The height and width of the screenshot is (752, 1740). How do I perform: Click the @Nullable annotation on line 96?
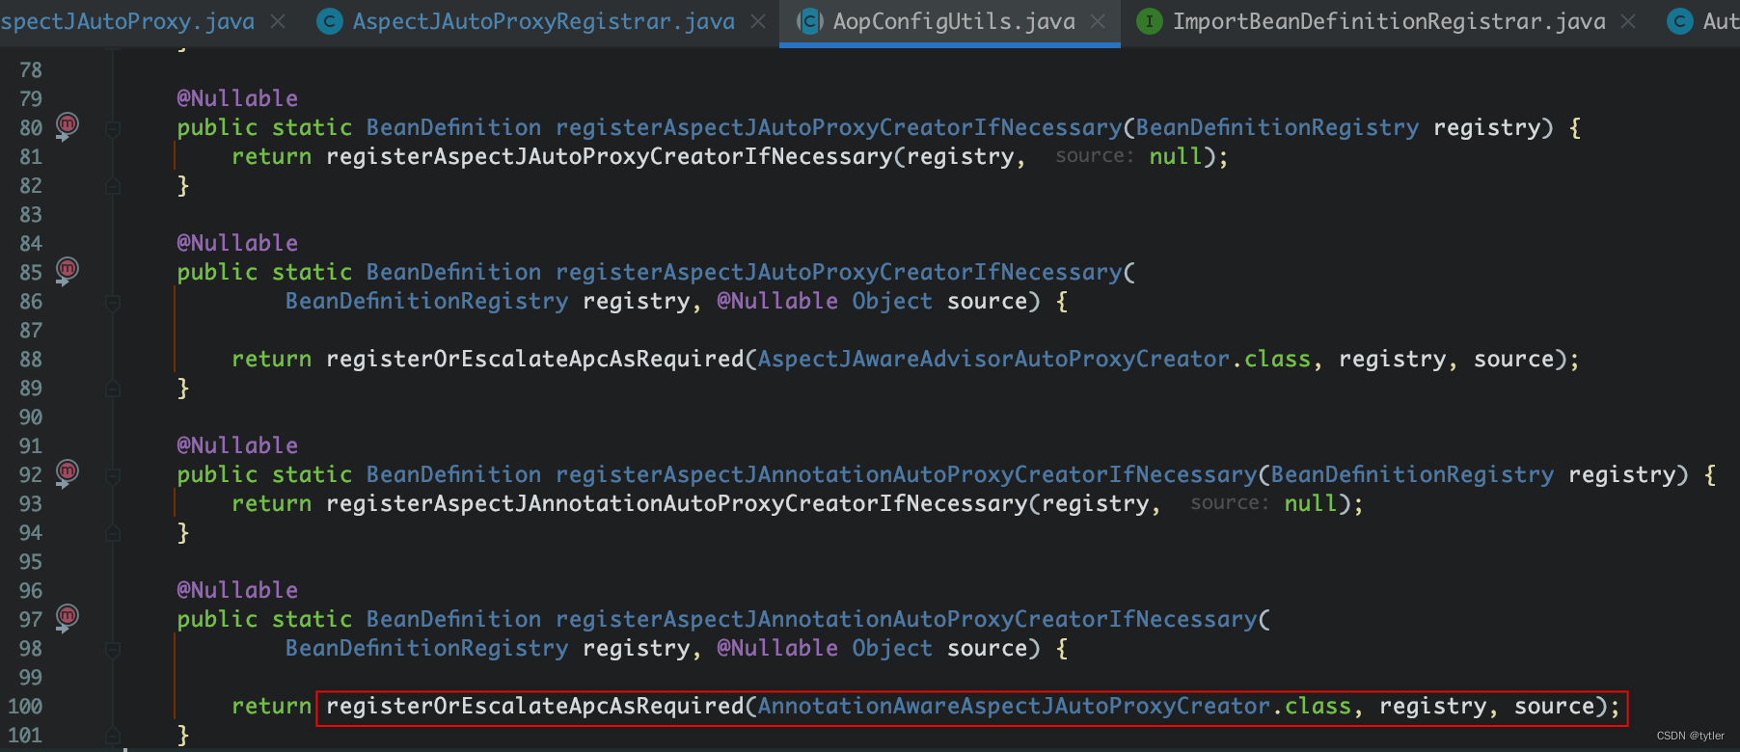click(237, 590)
